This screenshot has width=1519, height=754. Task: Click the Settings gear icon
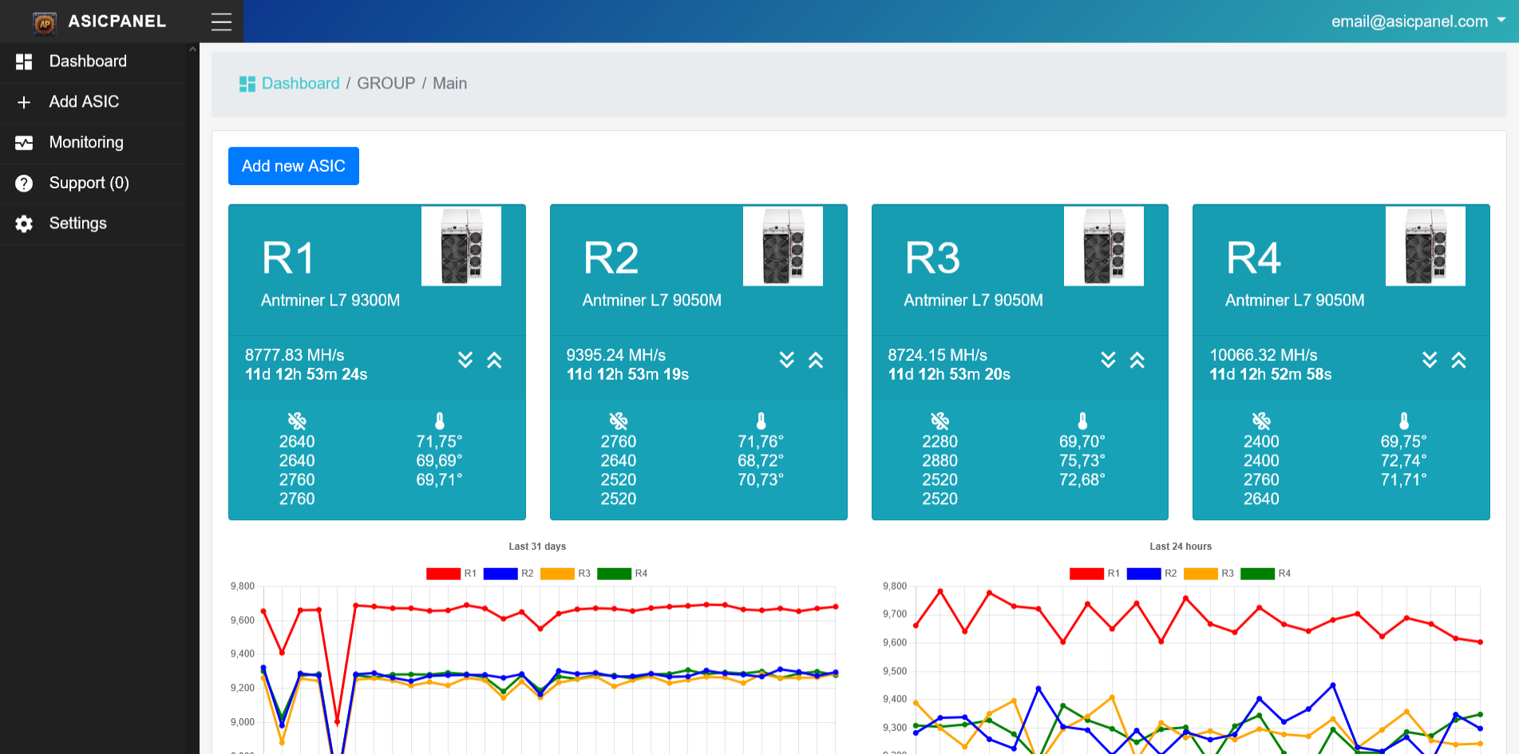point(24,224)
